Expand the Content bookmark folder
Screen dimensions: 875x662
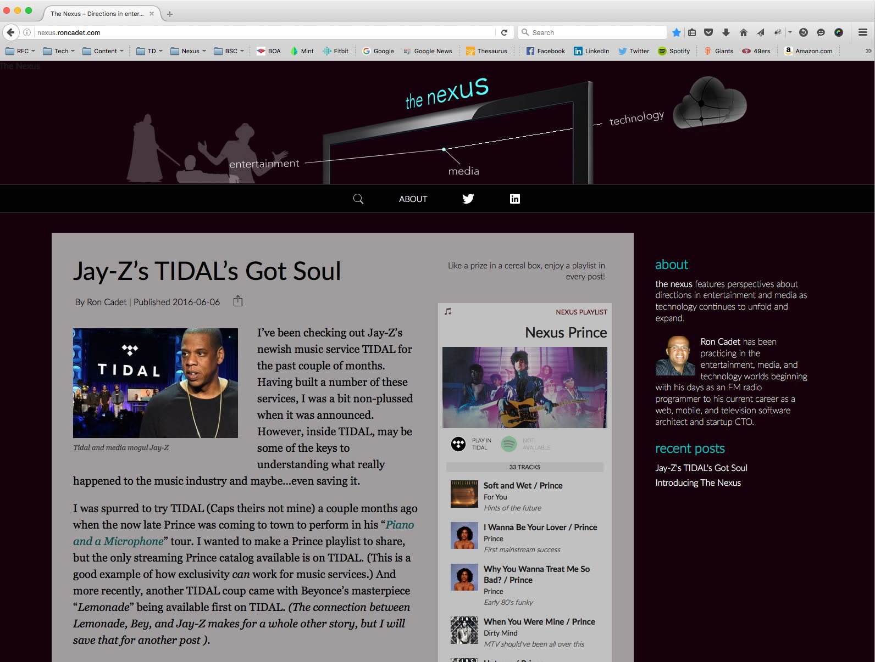[103, 51]
